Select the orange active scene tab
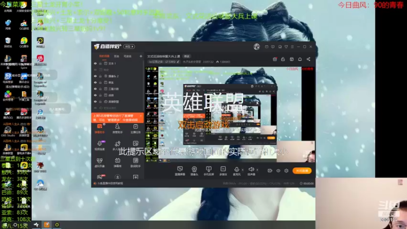Viewport: 407px width, 229px height. click(104, 56)
